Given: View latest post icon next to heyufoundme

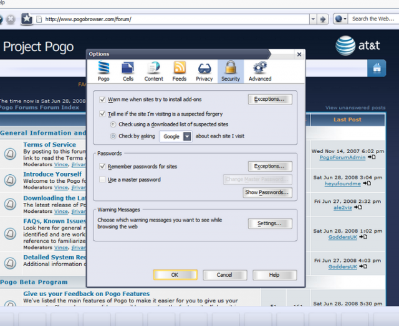Looking at the screenshot, I should tap(367, 184).
